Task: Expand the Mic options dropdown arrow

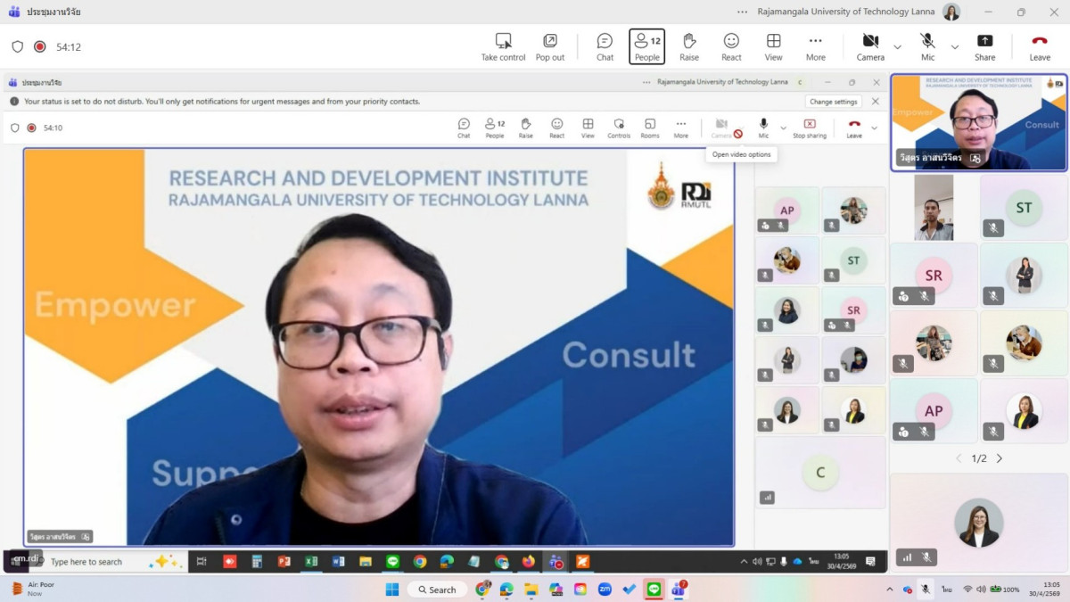Action: 955,47
